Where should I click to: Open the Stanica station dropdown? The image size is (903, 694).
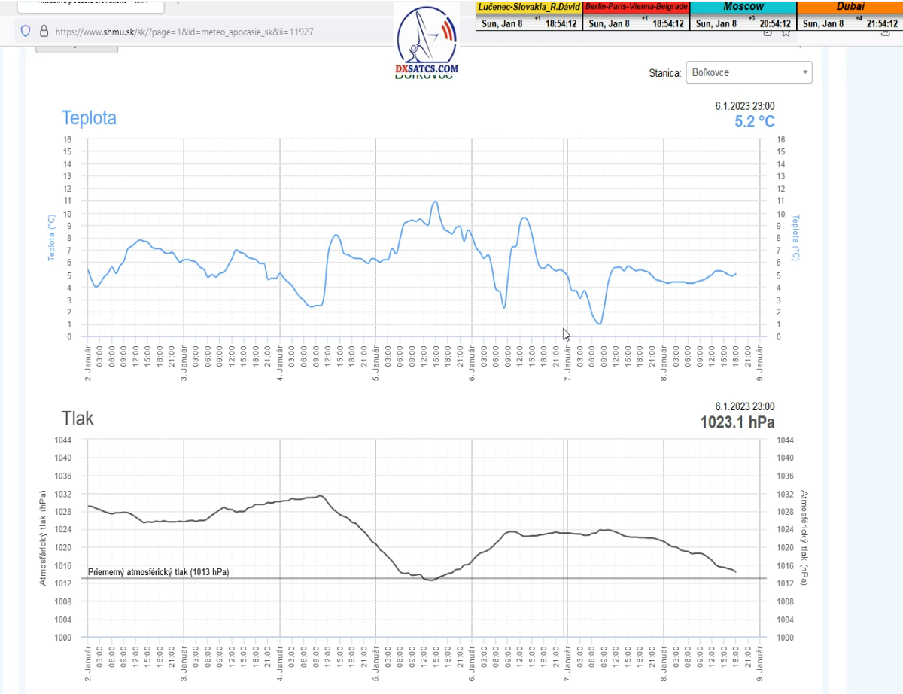tap(749, 73)
